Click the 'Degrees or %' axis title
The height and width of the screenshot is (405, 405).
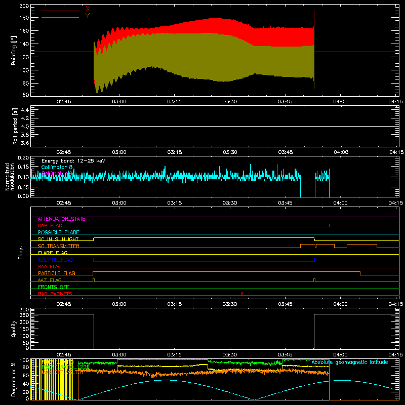14,380
